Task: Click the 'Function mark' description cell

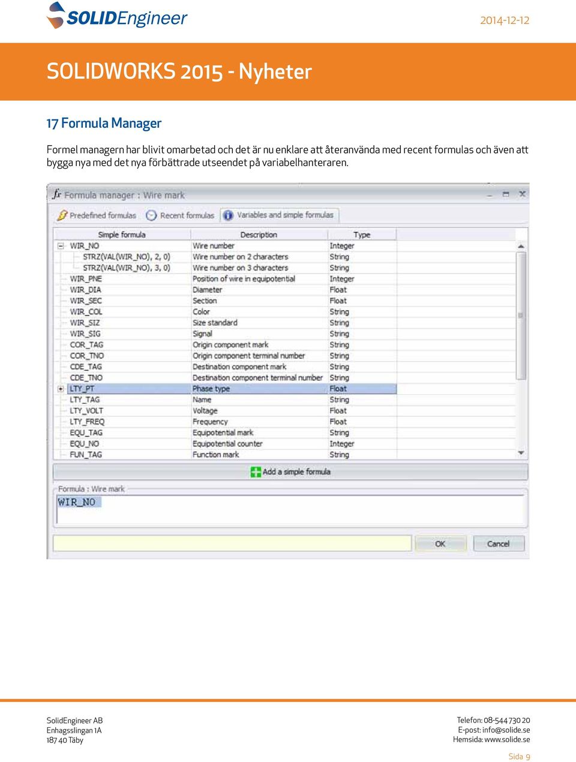Action: click(215, 455)
